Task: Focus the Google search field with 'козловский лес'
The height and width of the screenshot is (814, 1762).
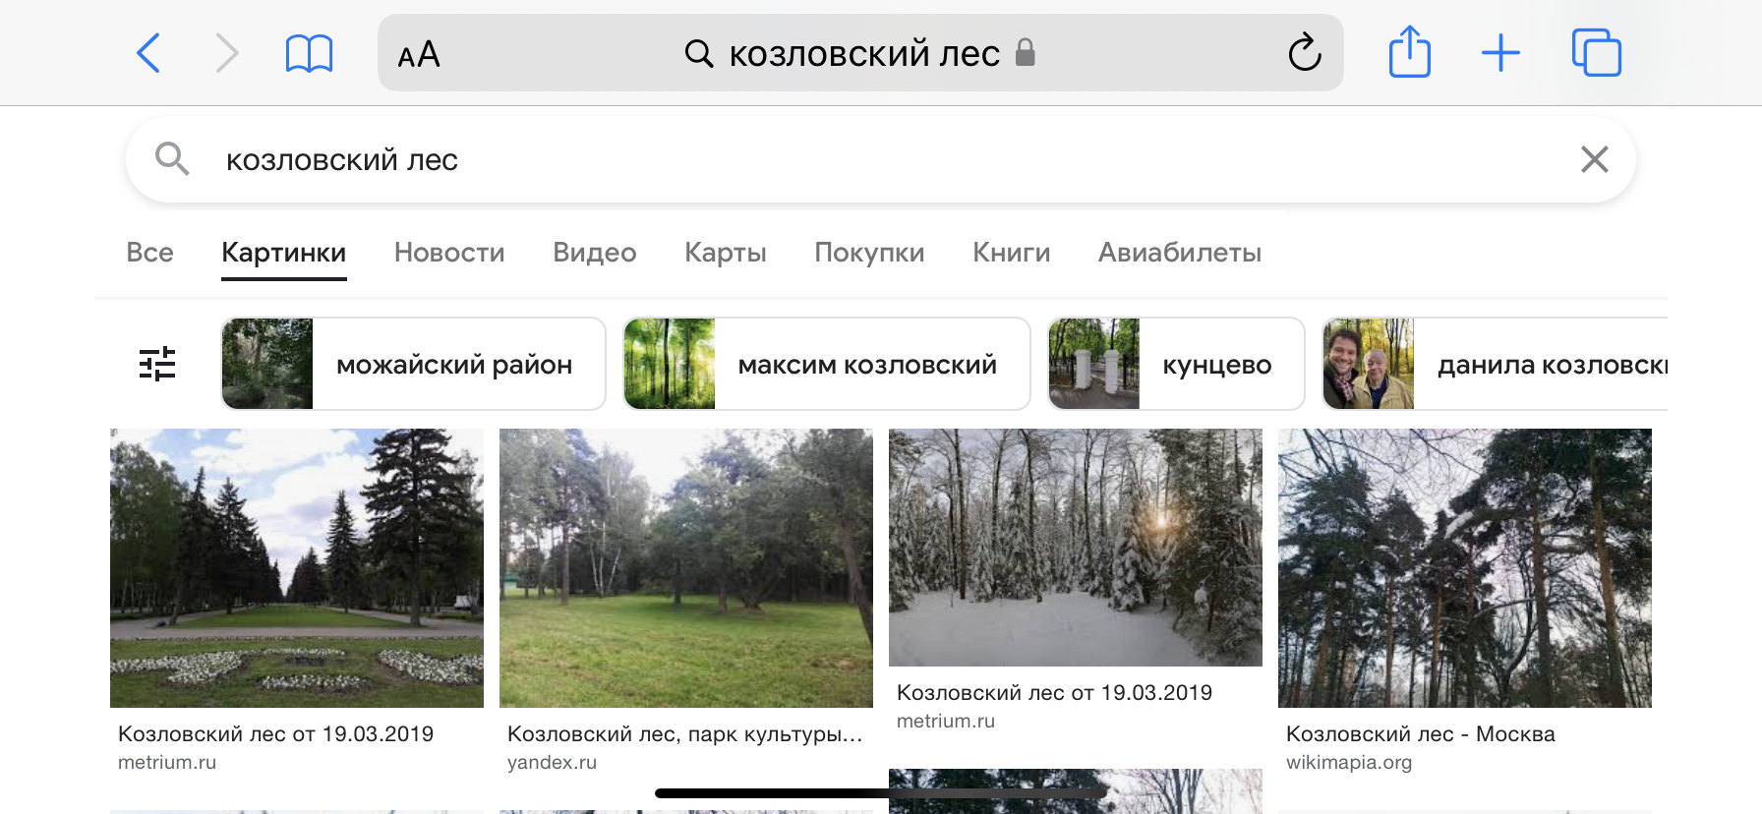Action: tap(880, 159)
